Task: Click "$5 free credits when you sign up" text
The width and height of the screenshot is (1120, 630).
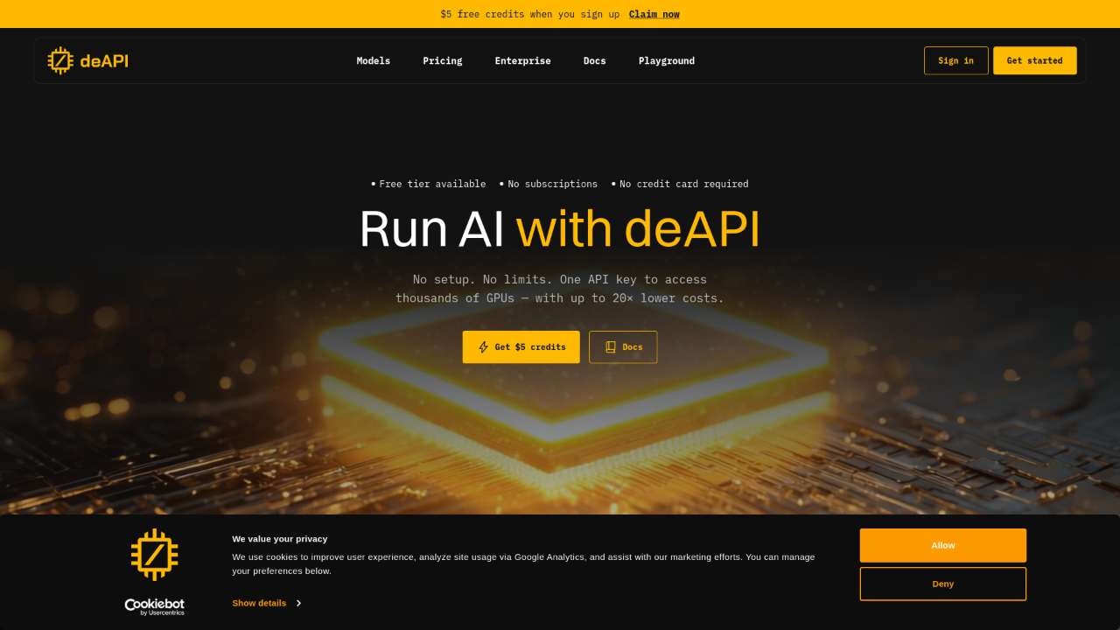Action: click(x=530, y=14)
